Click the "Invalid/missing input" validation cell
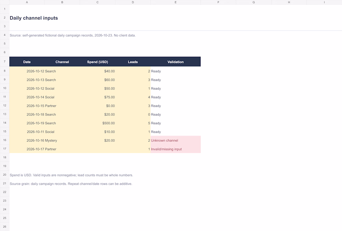This screenshot has width=342, height=231. click(176, 149)
